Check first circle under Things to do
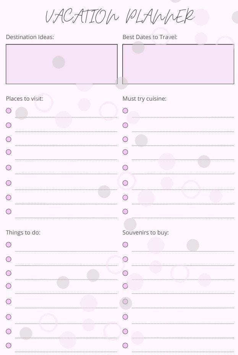 tap(8, 244)
